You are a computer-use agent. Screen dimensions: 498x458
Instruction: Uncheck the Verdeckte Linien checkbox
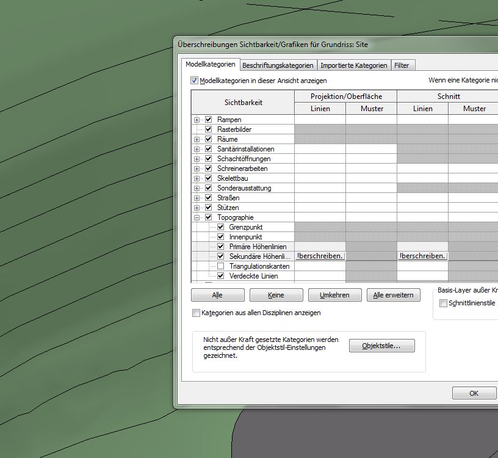pos(221,276)
